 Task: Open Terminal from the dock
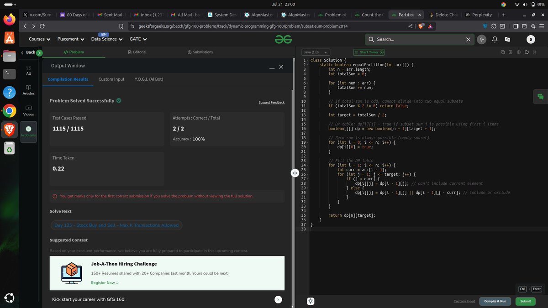pos(10,74)
